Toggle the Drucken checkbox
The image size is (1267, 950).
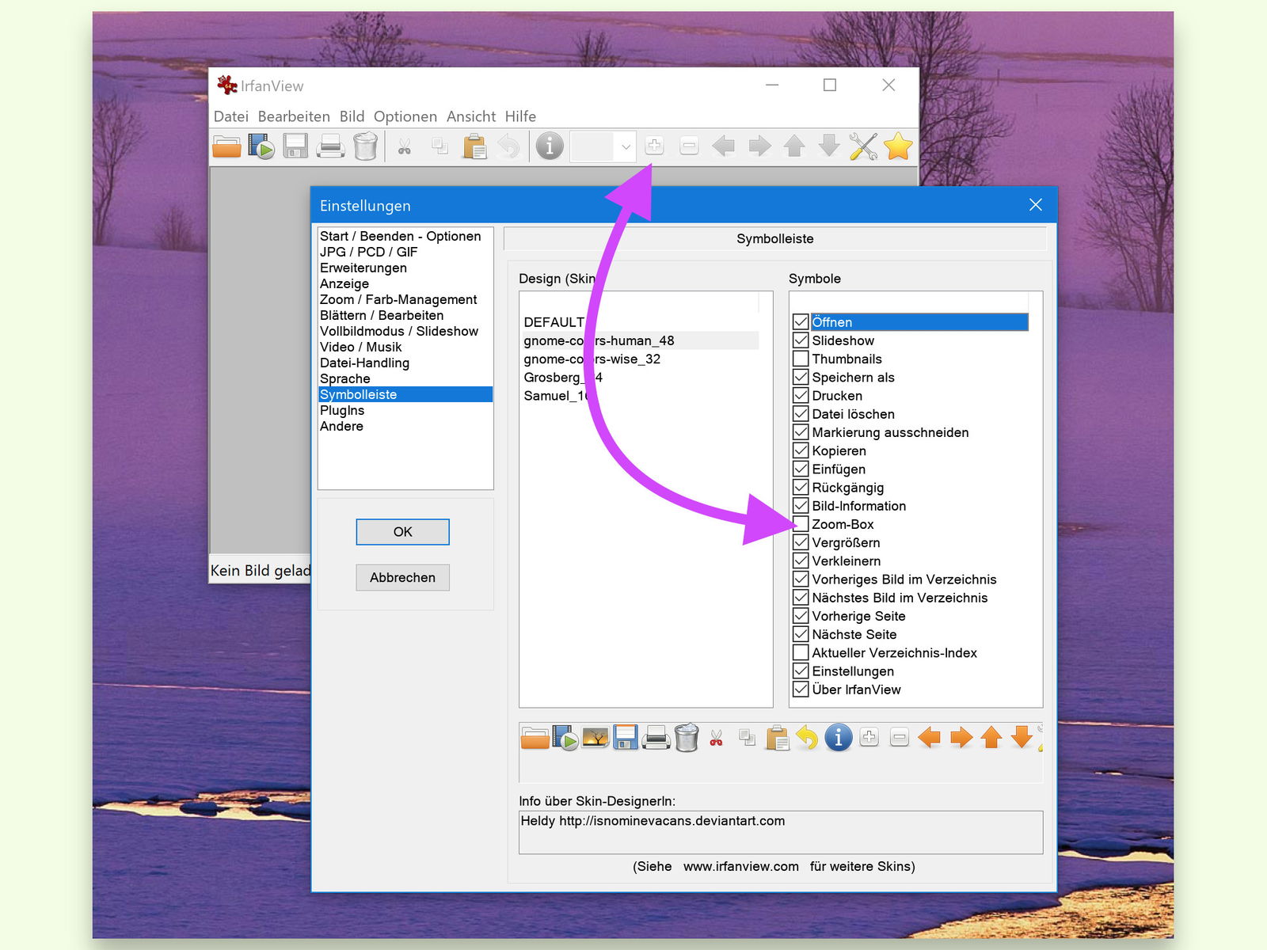point(801,396)
